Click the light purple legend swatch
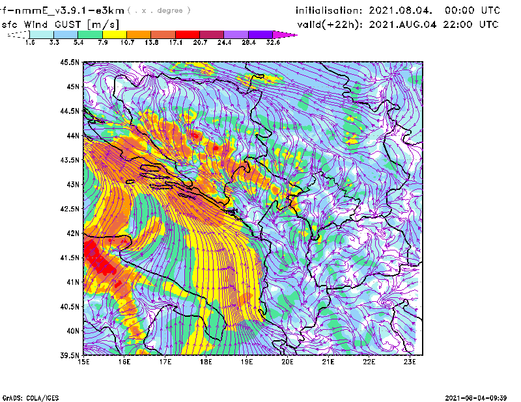The image size is (521, 402). pos(236,34)
